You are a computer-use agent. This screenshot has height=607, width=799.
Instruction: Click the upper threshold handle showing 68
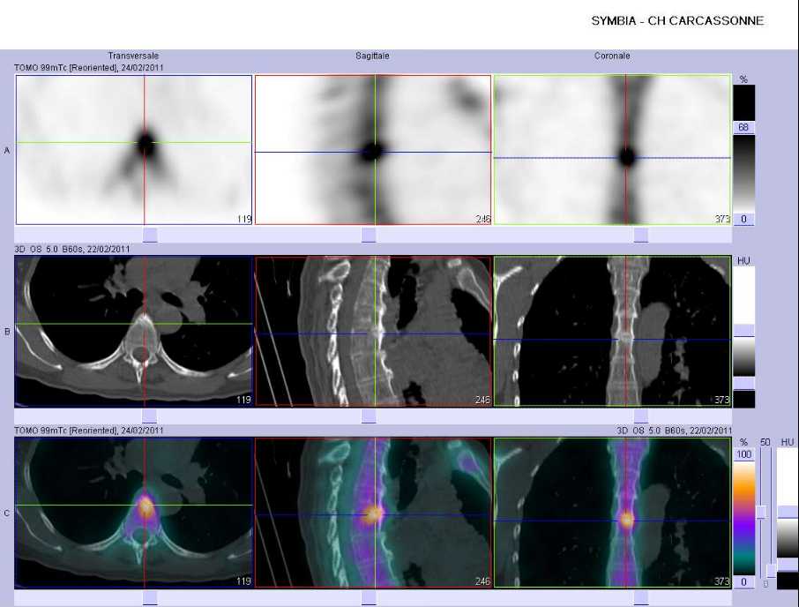point(743,127)
